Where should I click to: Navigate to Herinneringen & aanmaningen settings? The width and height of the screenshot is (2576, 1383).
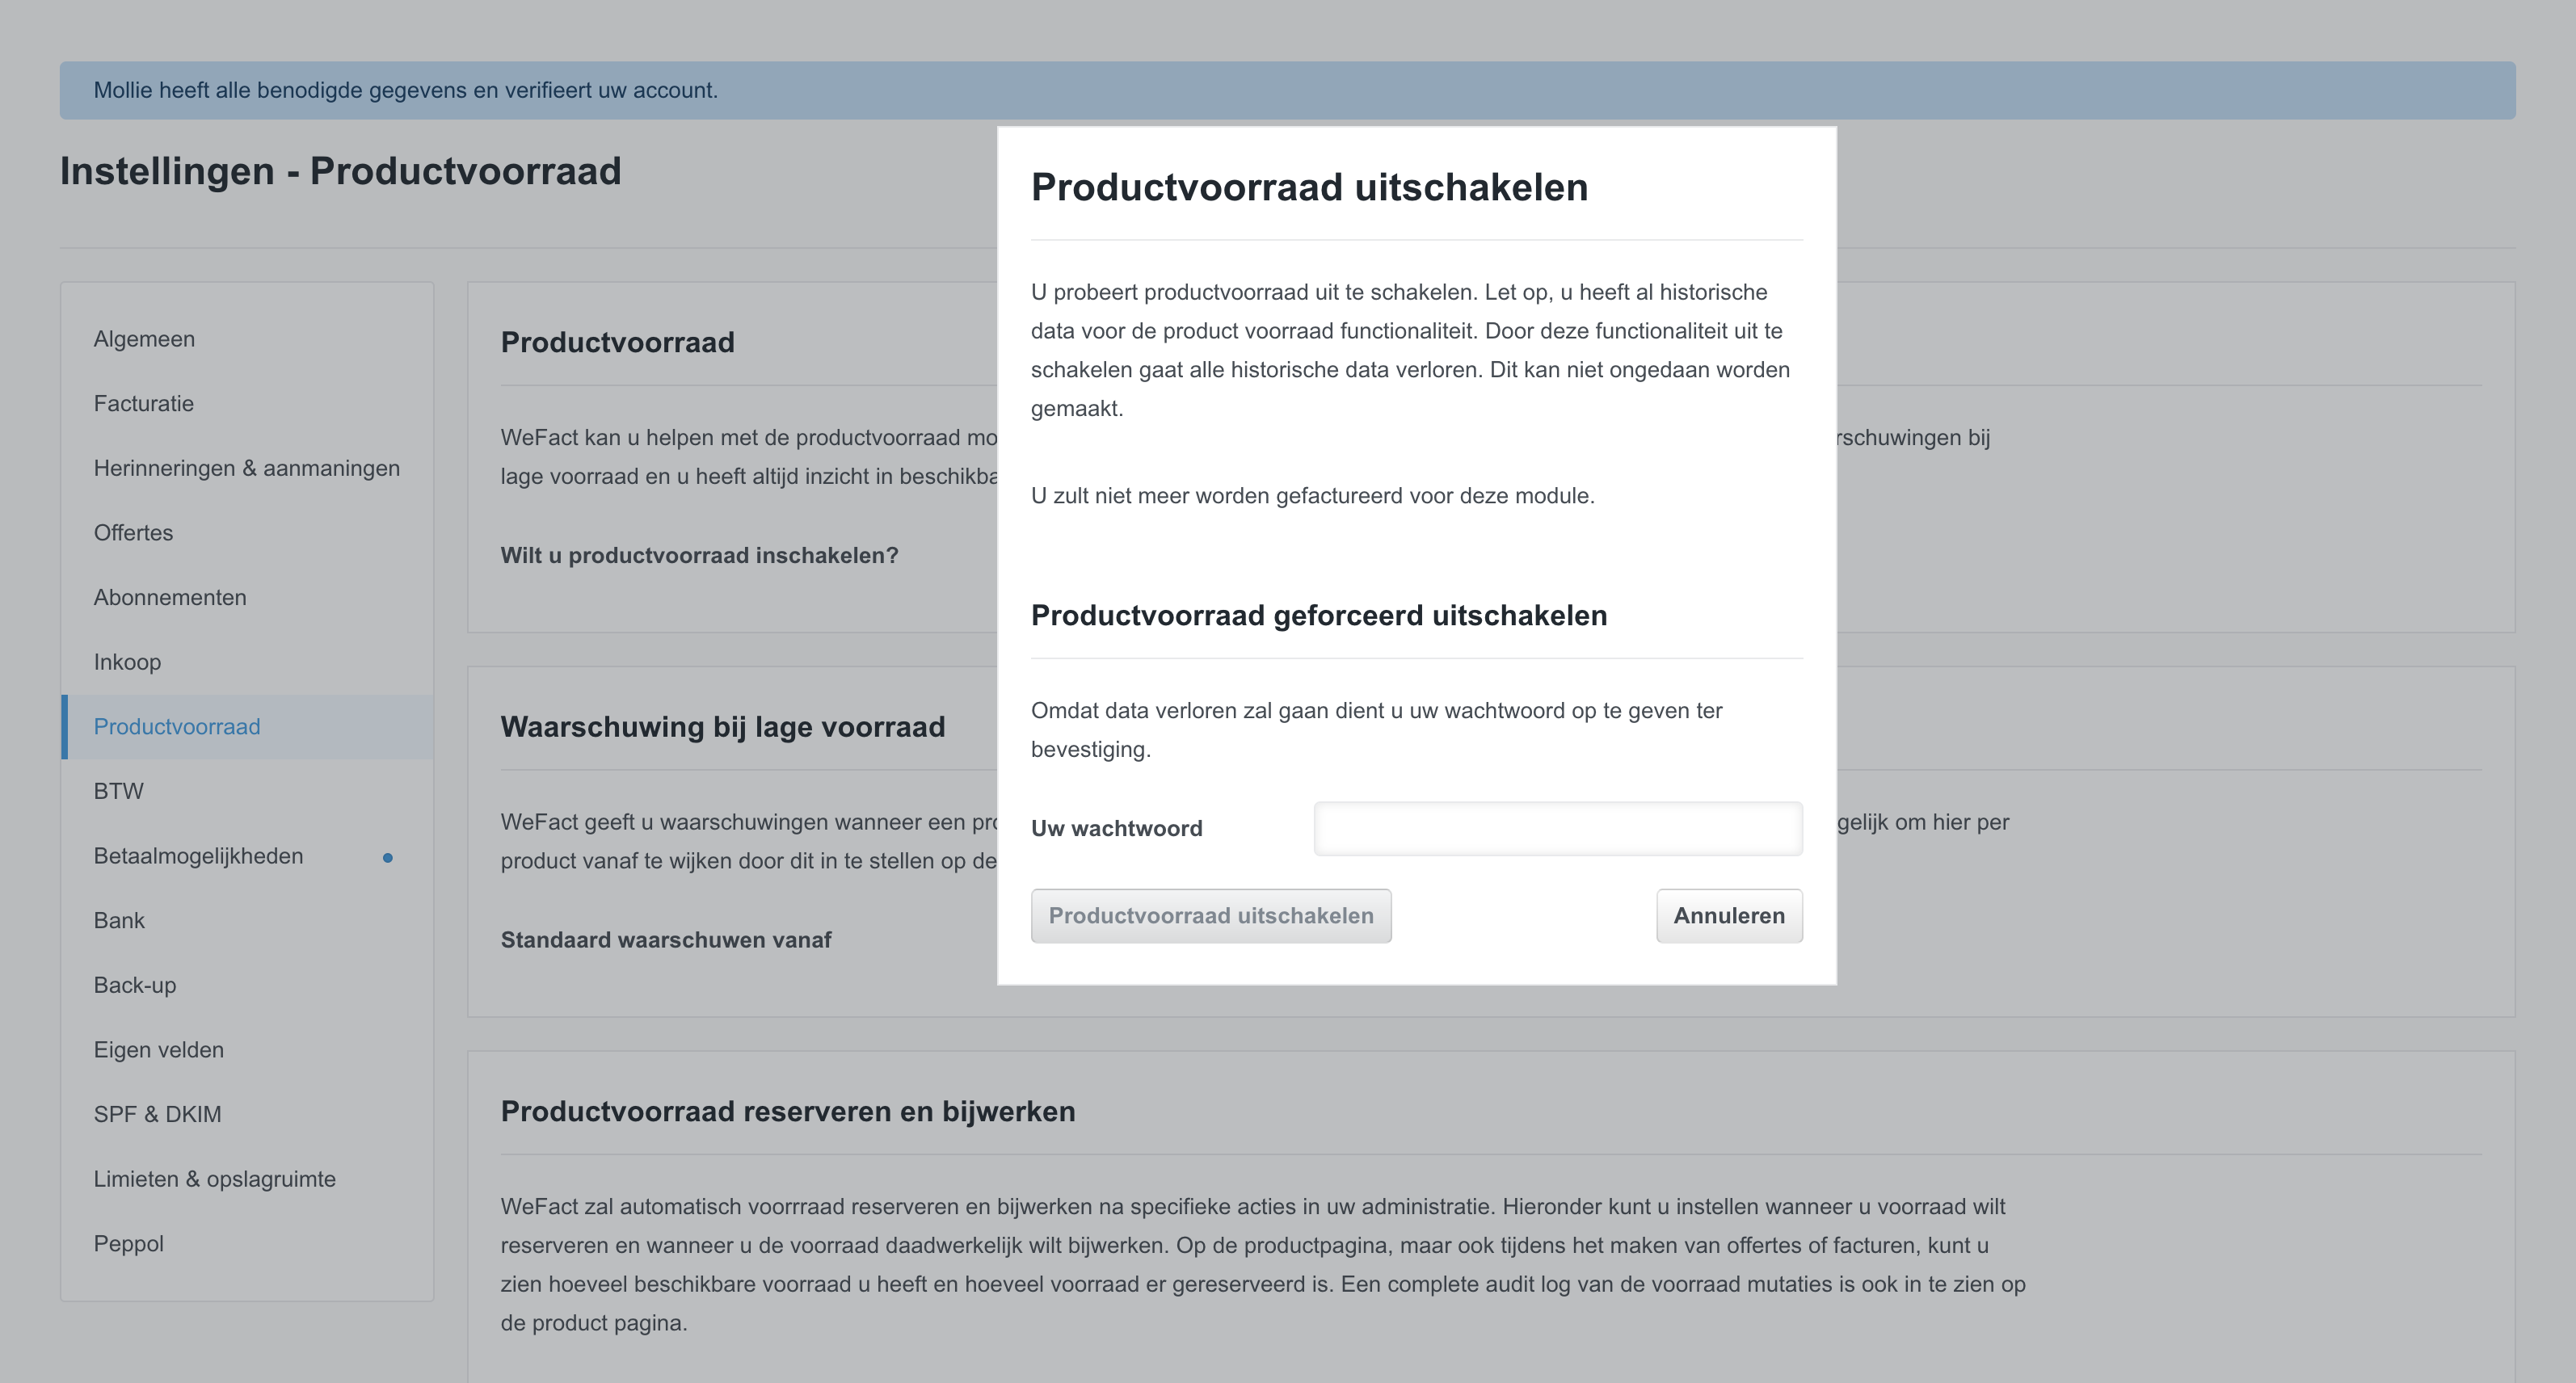tap(246, 468)
